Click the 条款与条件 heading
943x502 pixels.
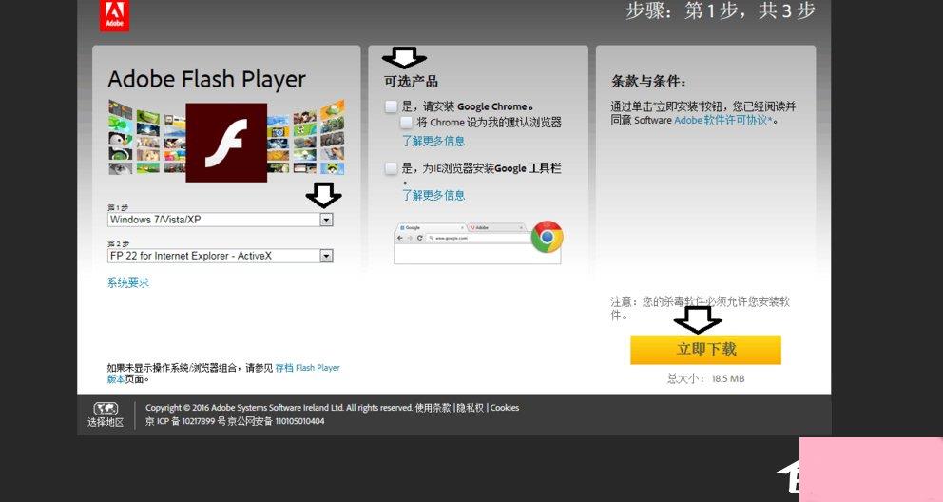click(649, 81)
